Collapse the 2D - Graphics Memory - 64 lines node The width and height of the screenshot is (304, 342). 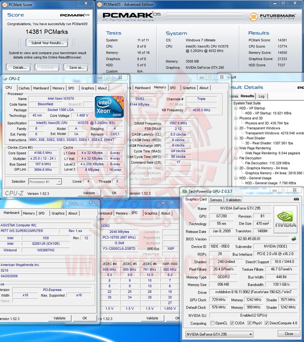coord(236,168)
